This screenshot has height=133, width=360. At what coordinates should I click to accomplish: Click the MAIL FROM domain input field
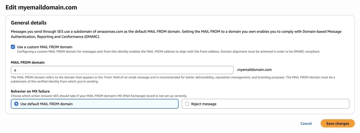pos(122,70)
